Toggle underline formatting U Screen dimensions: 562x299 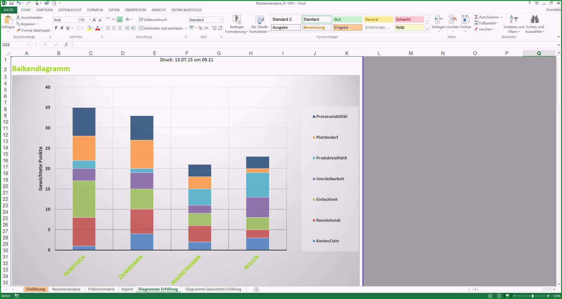click(x=68, y=28)
